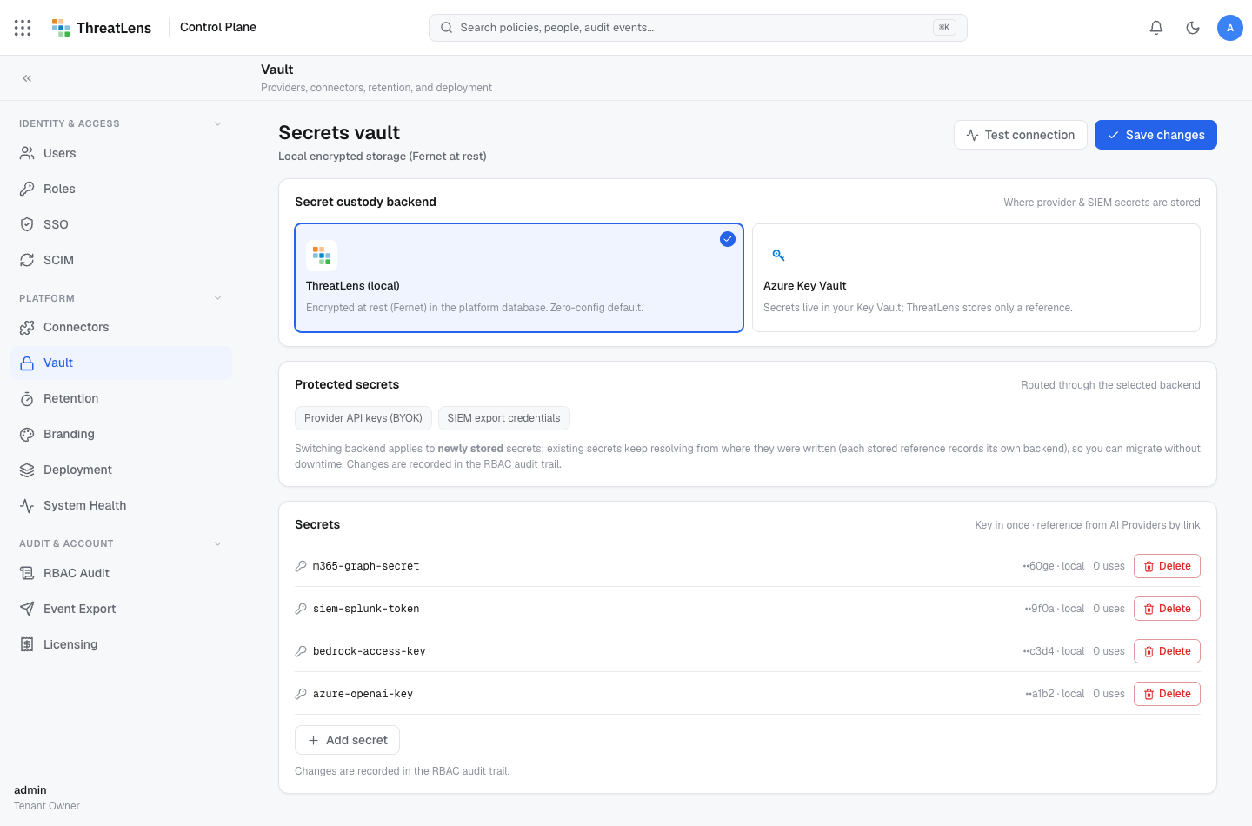Click the SCIM sync icon
This screenshot has width=1252, height=826.
pos(27,260)
